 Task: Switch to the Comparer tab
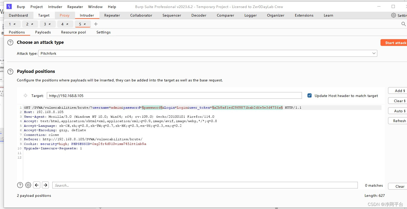225,15
